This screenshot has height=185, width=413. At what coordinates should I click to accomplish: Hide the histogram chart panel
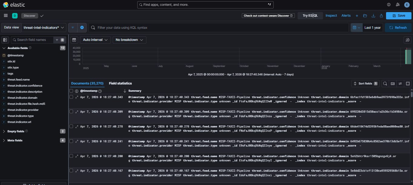tap(74, 40)
